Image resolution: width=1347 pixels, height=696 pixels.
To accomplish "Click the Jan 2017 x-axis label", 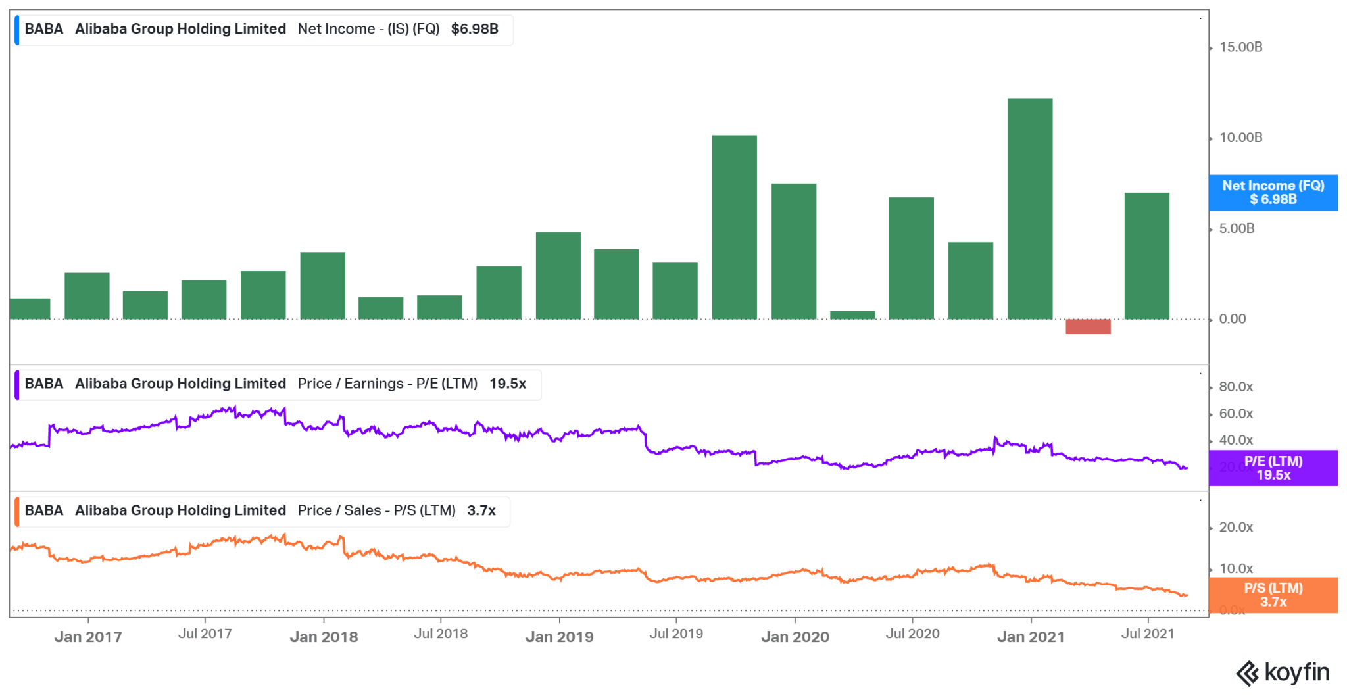I will click(x=88, y=637).
